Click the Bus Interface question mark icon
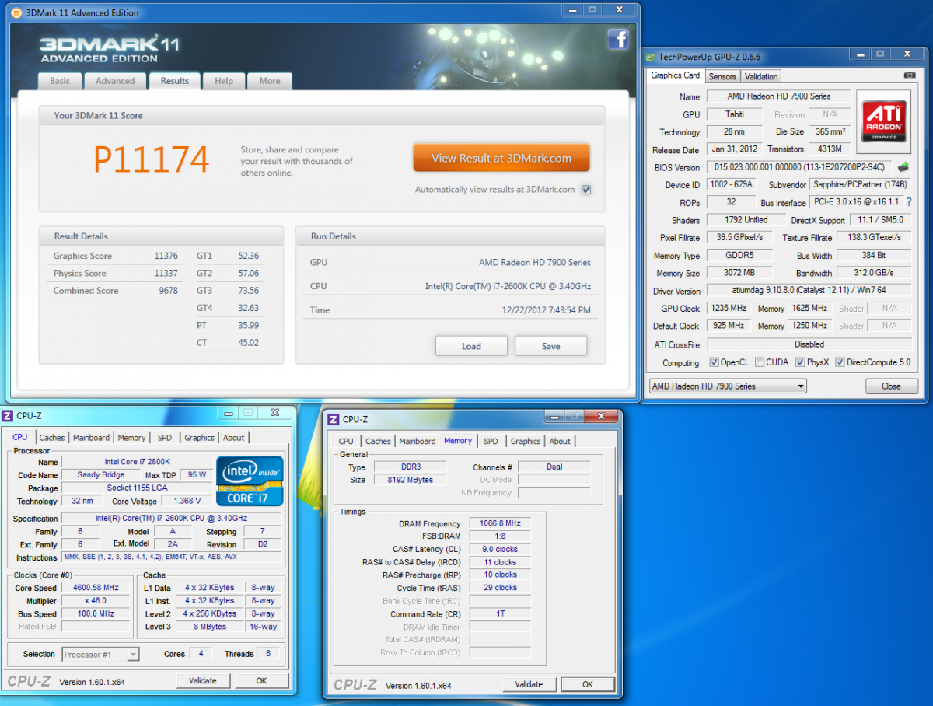This screenshot has height=706, width=933. [909, 202]
